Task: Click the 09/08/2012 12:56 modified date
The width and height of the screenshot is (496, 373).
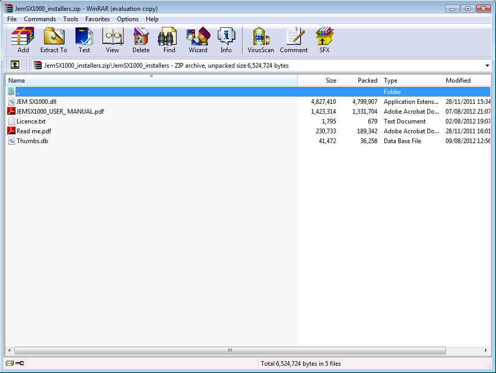Action: pos(468,141)
